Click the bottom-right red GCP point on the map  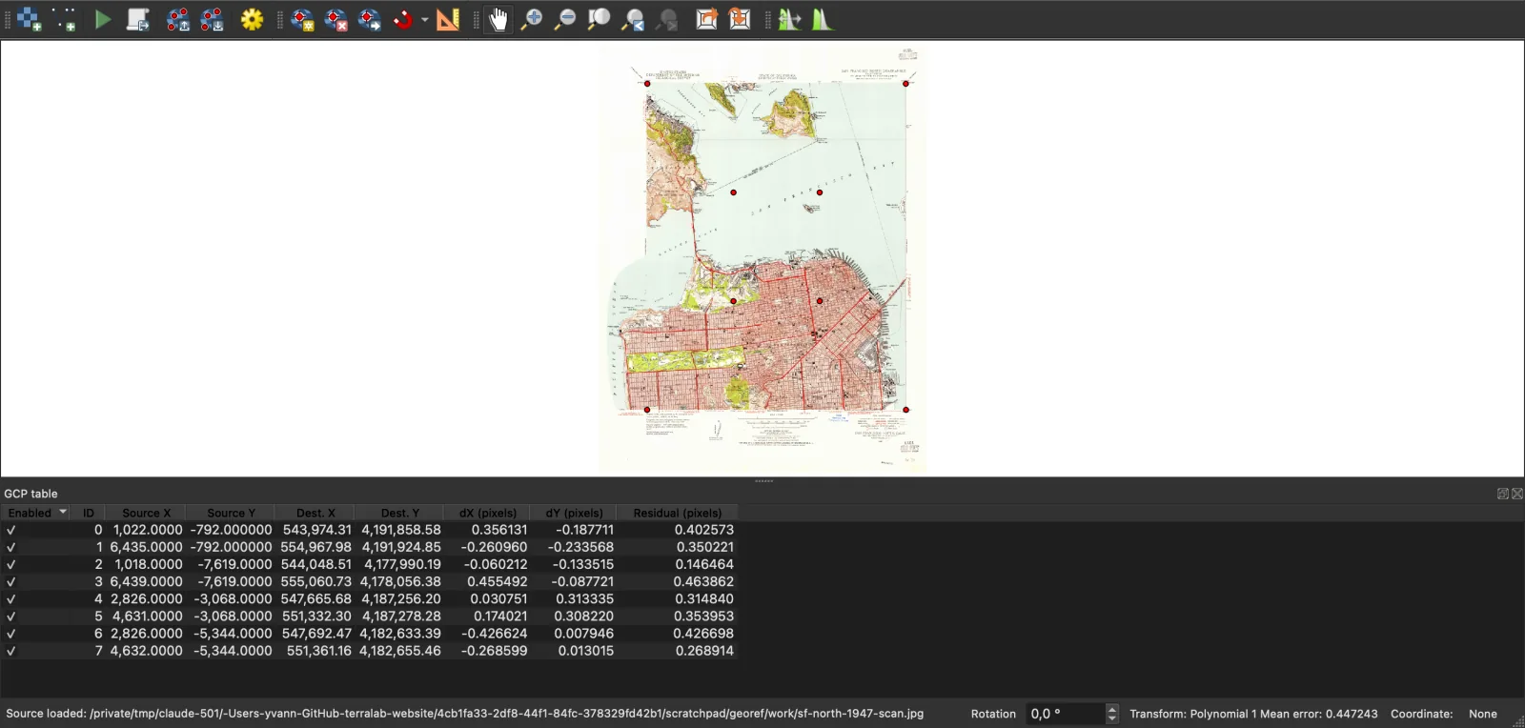[905, 410]
